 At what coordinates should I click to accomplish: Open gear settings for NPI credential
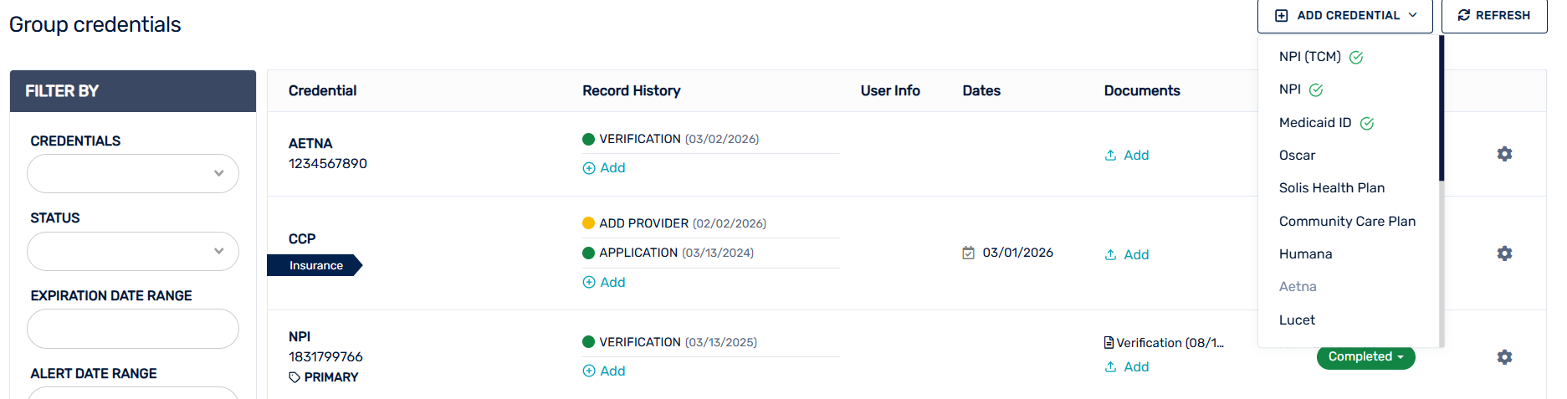[1503, 357]
